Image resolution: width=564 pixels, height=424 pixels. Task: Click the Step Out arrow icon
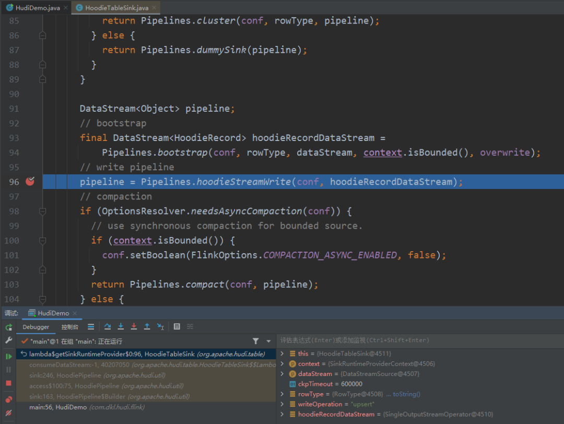tap(147, 326)
